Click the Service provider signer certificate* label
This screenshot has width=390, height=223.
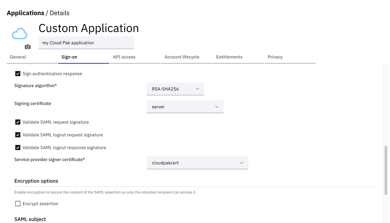click(50, 159)
